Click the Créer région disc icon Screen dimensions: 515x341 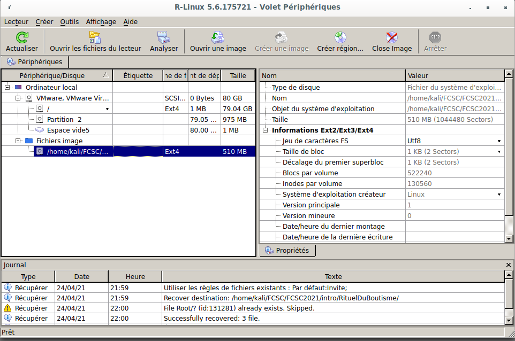click(x=340, y=37)
